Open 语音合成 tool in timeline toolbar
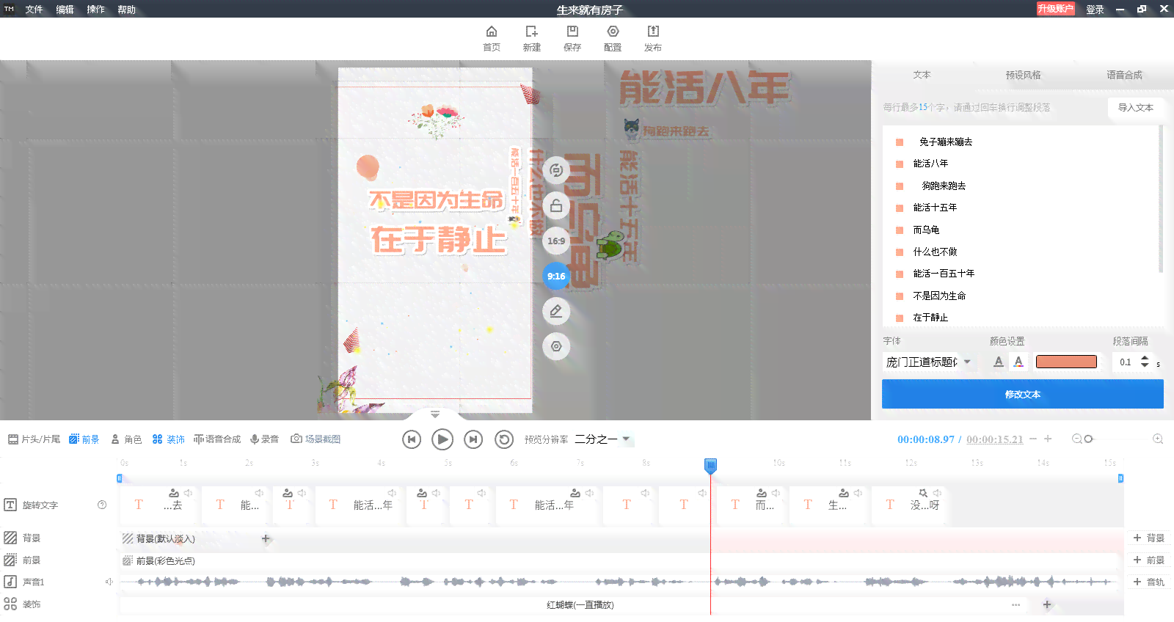The height and width of the screenshot is (622, 1174). tap(217, 439)
